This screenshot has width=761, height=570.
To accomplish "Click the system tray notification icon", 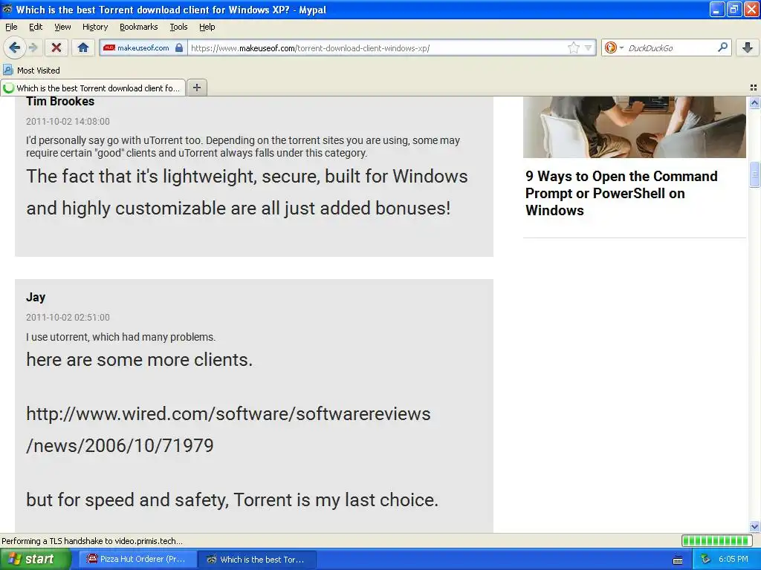I will click(705, 559).
